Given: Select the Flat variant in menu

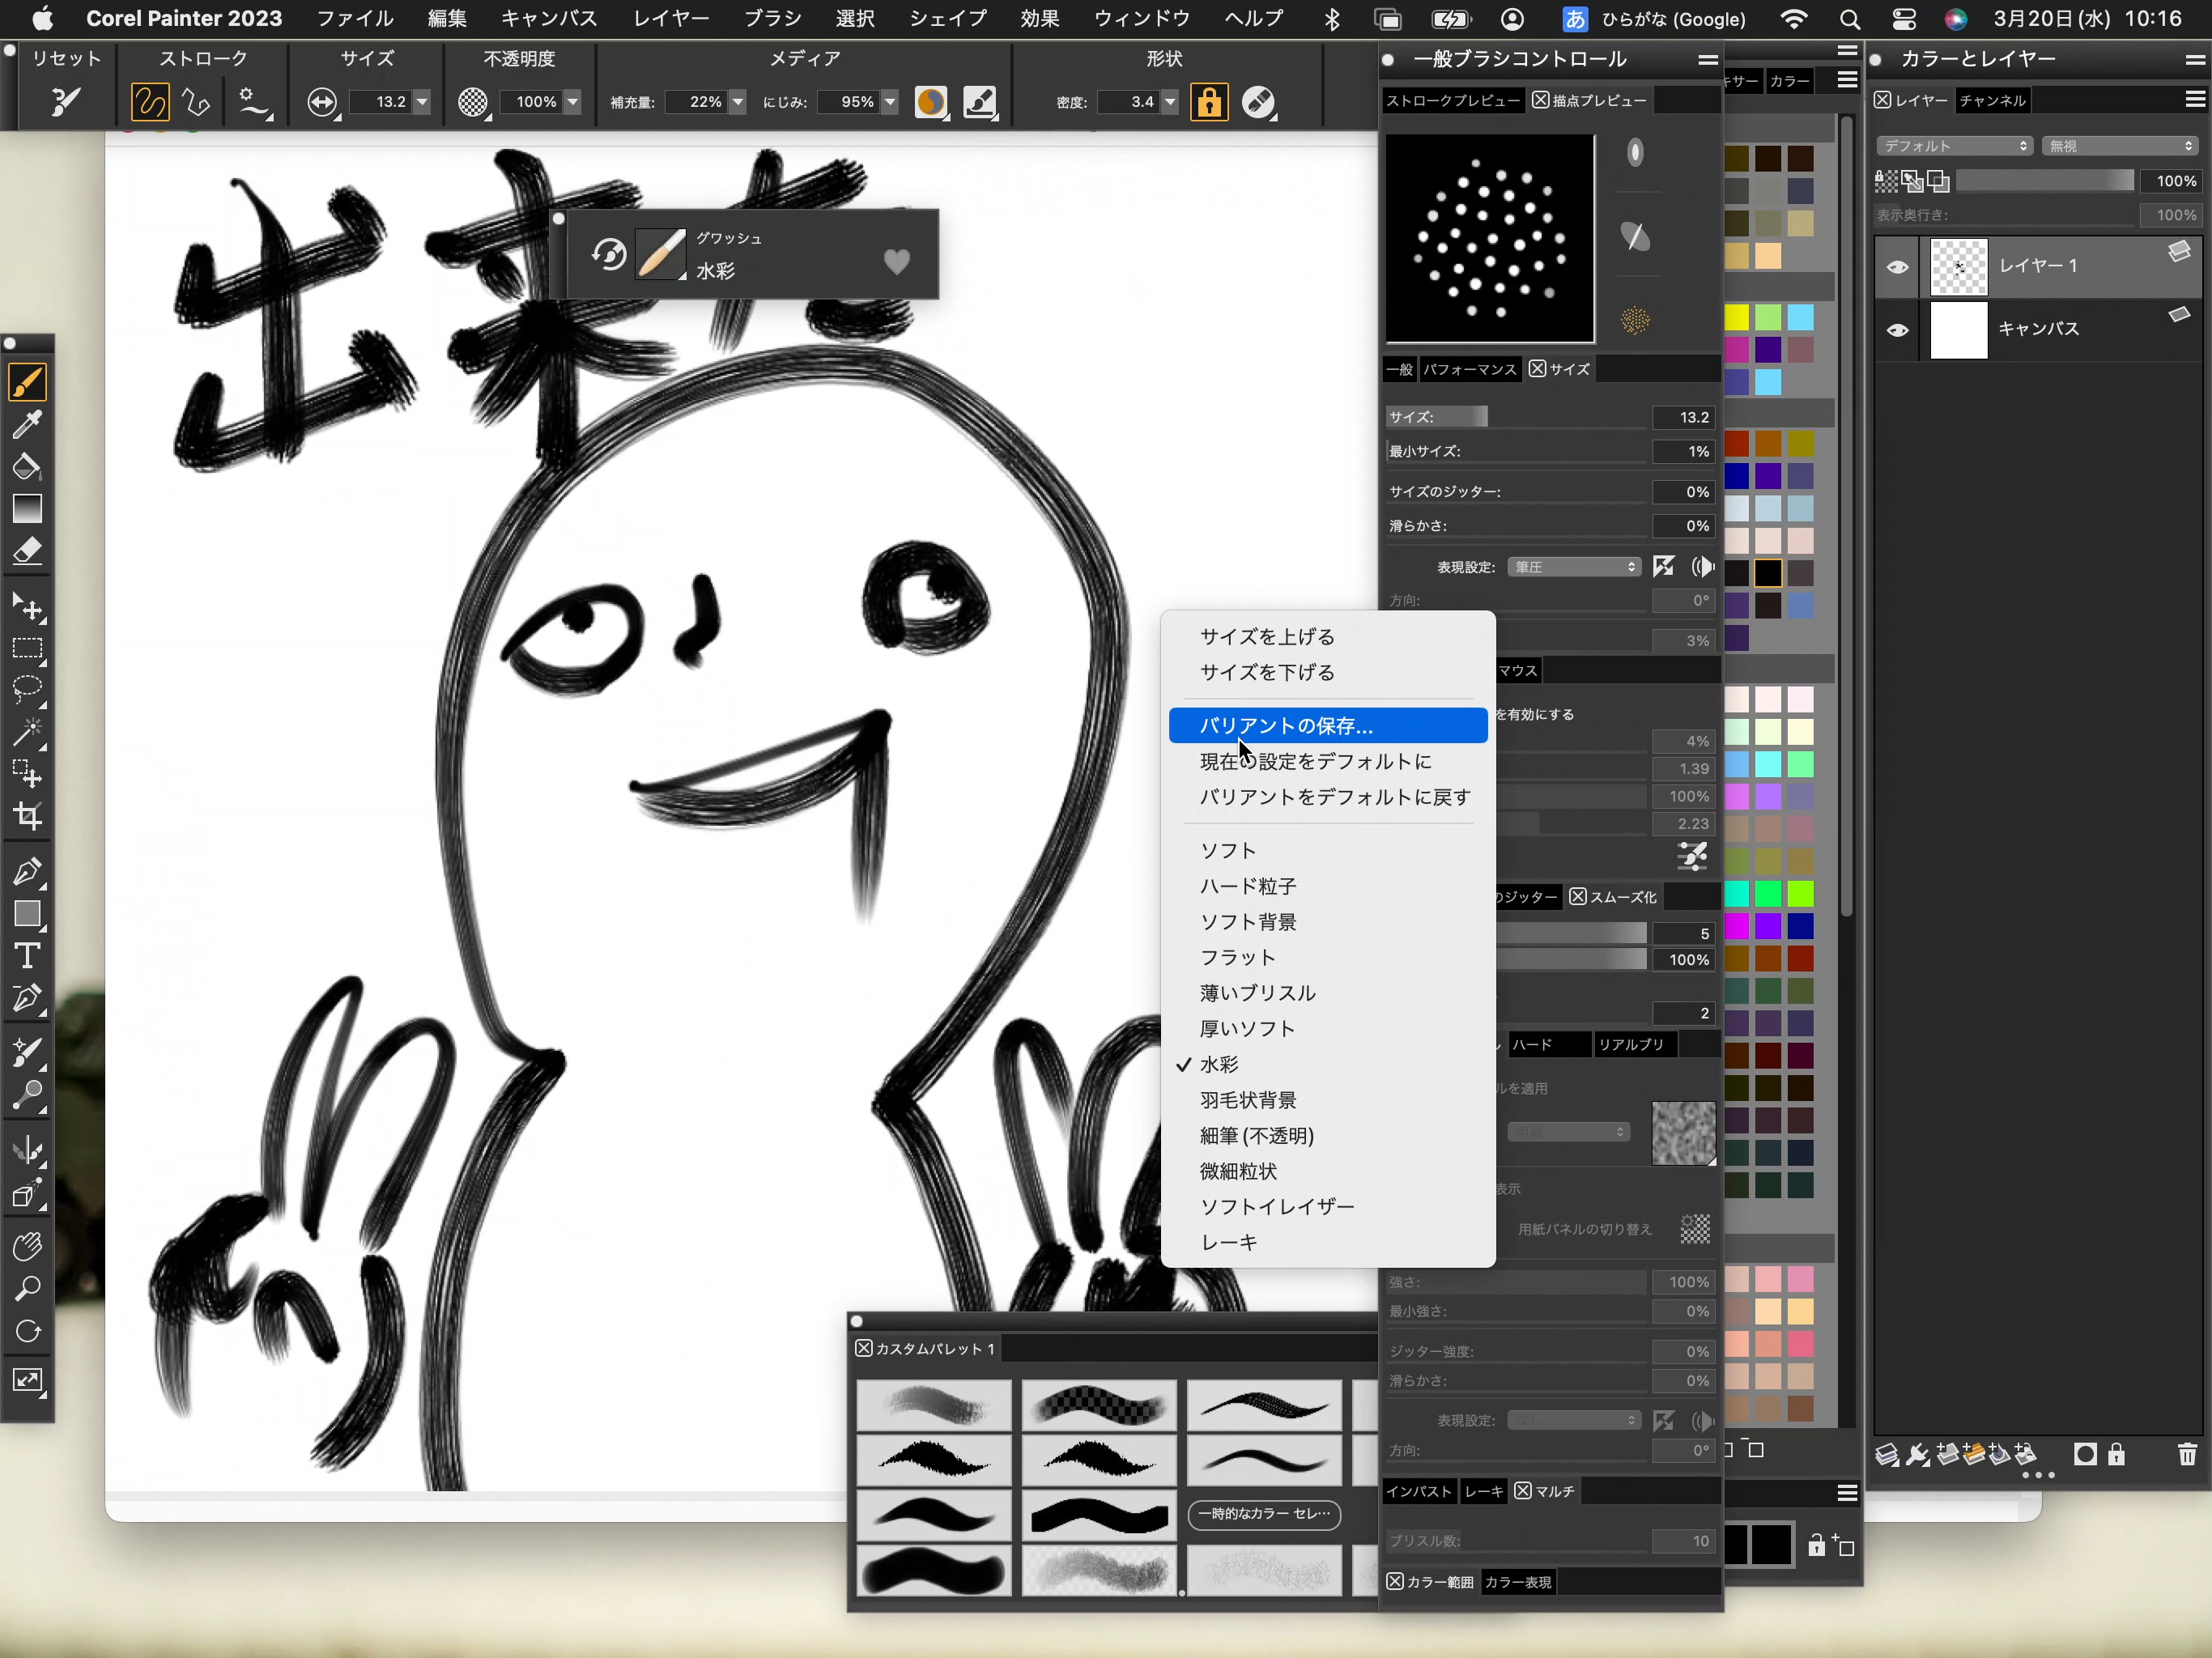Looking at the screenshot, I should (x=1328, y=957).
